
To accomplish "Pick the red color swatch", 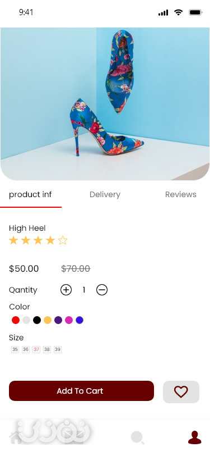I will tap(16, 320).
